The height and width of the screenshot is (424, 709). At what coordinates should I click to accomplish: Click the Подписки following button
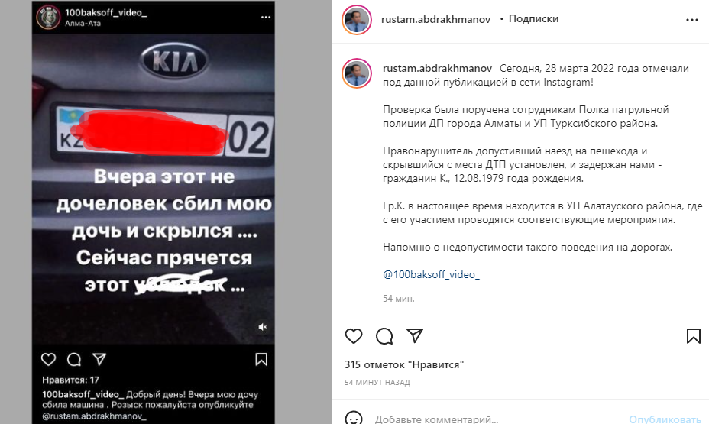[x=533, y=18]
